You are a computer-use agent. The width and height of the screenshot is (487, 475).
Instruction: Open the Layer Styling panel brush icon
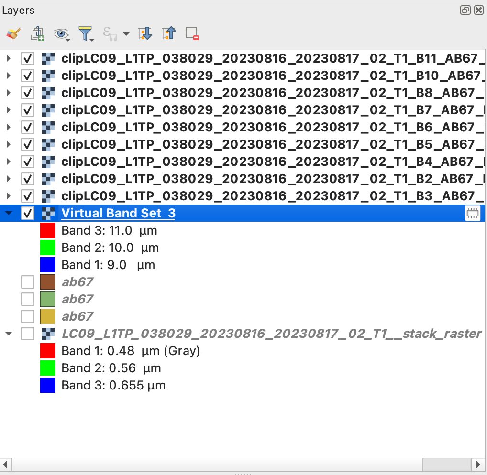click(x=13, y=33)
